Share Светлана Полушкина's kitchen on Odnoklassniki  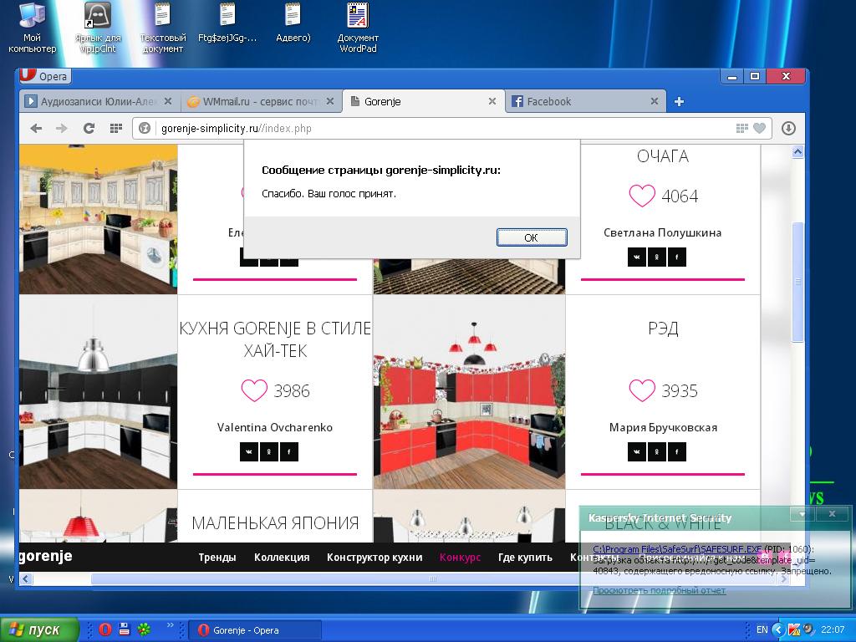point(657,257)
